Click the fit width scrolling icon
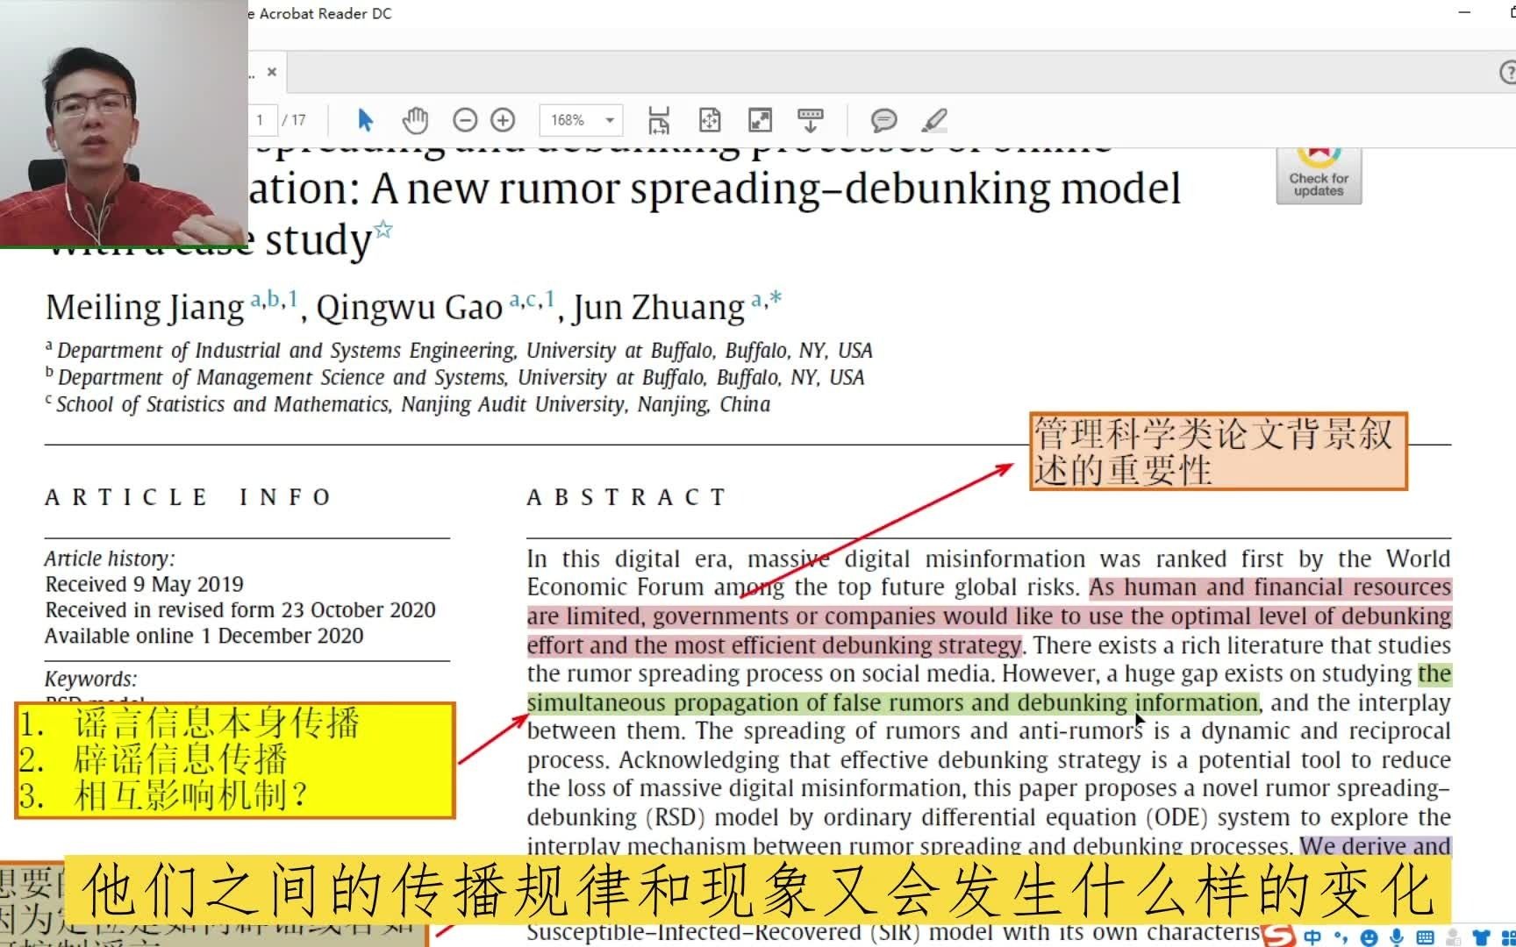 [659, 120]
